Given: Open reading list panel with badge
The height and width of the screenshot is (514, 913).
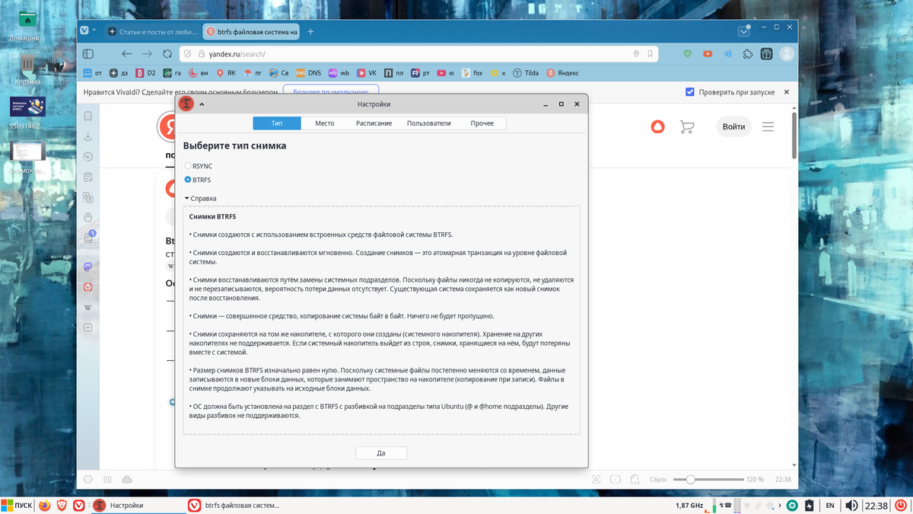Looking at the screenshot, I should [x=88, y=238].
